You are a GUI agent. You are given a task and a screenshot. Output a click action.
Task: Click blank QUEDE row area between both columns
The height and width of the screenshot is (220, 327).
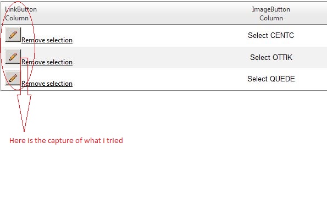point(158,79)
